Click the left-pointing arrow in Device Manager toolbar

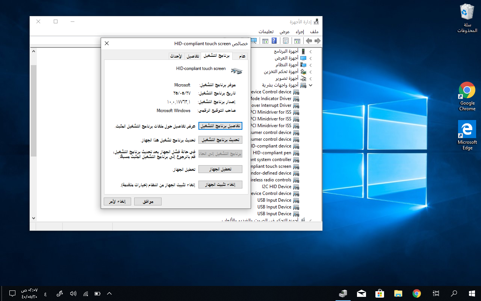[309, 41]
